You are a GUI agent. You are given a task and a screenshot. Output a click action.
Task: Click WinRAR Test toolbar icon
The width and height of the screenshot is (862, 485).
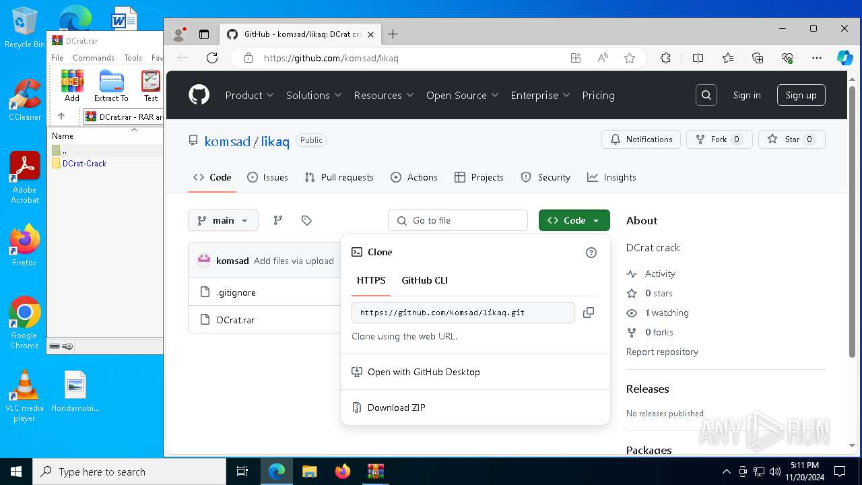point(151,86)
